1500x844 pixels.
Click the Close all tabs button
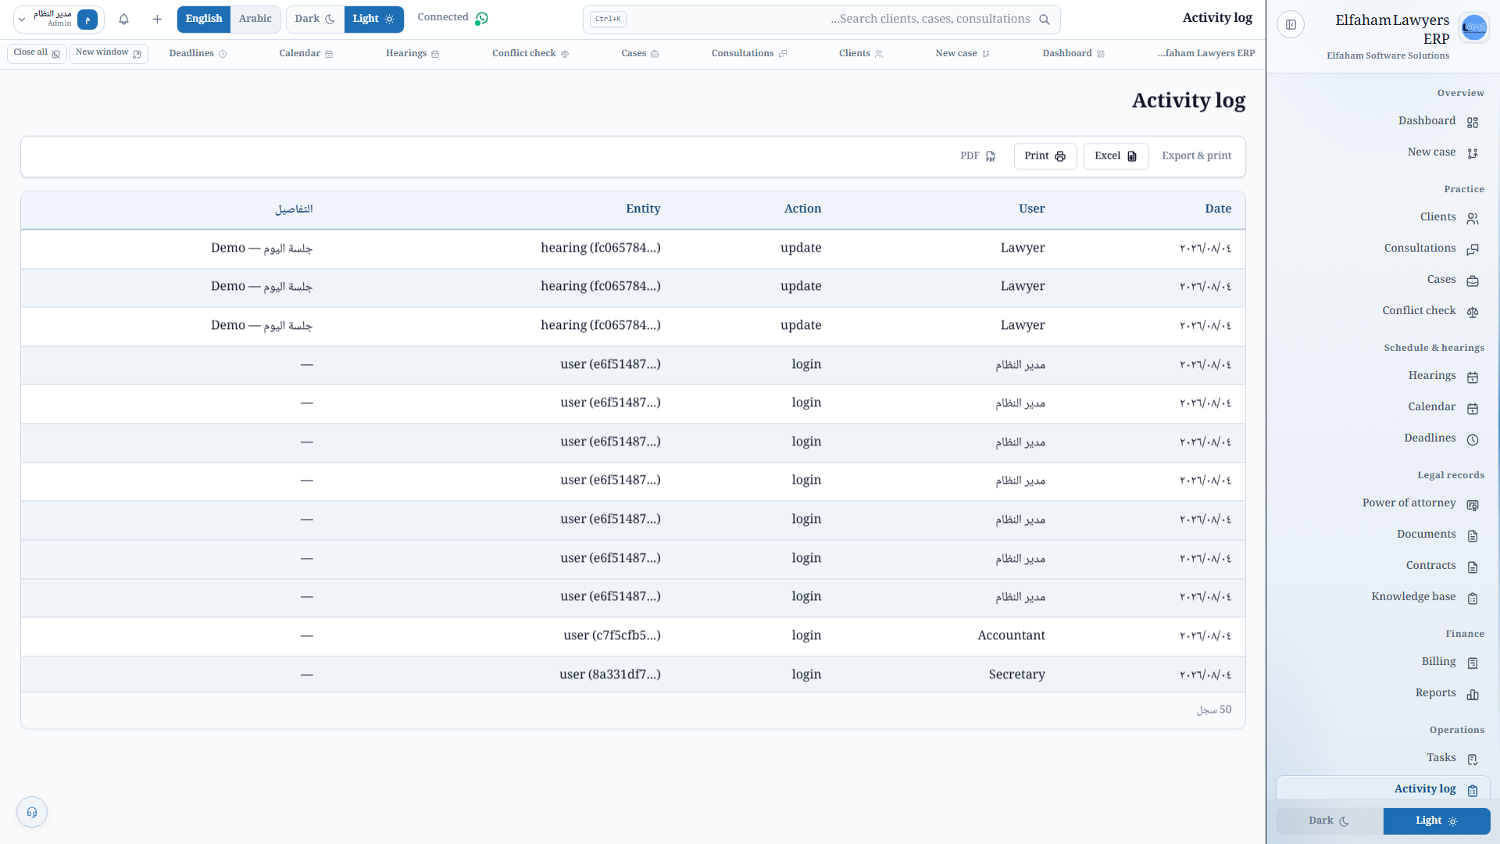(37, 53)
